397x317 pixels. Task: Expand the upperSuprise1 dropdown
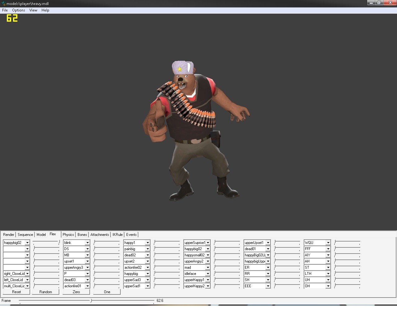point(208,243)
